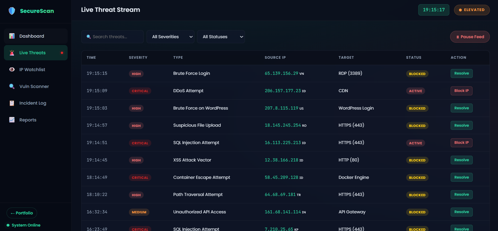Screen dimensions: 498x231
Task: Click the STATUS column header
Action: (x=414, y=58)
